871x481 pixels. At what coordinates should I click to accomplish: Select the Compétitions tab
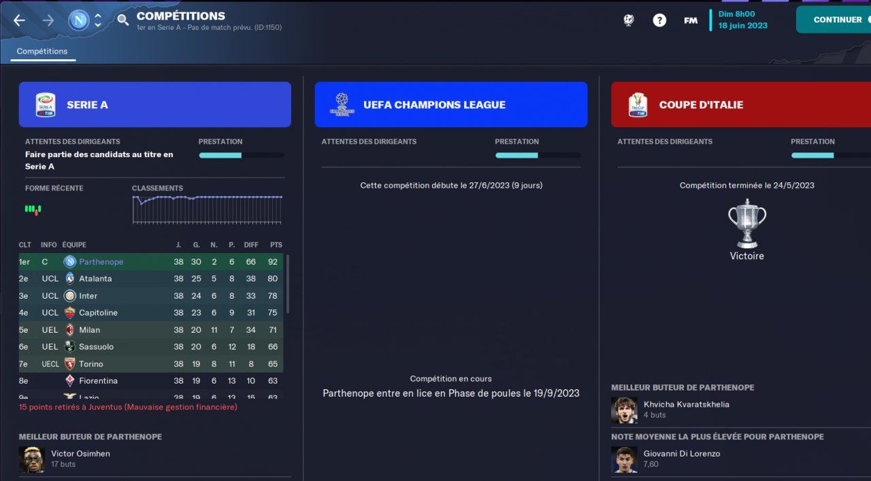42,52
